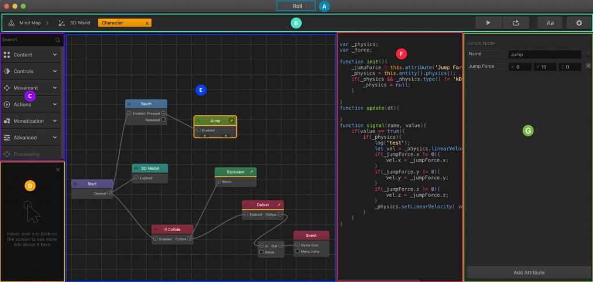The image size is (593, 282).
Task: Click the edit pencil on Defeat node
Action: point(279,205)
